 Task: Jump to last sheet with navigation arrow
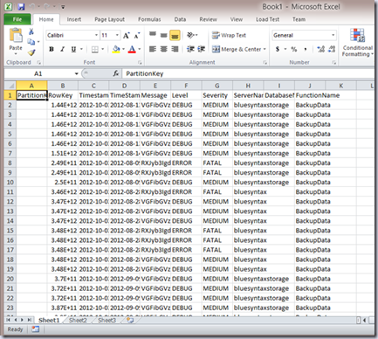29,320
